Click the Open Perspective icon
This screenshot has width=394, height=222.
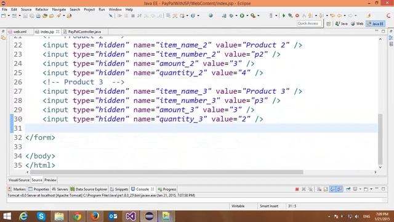pos(328,23)
